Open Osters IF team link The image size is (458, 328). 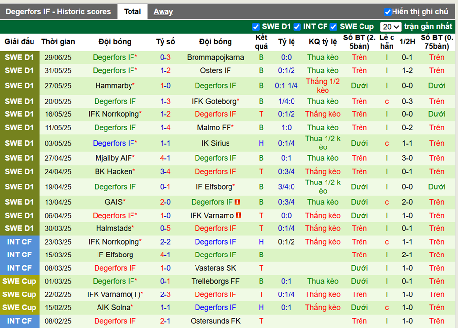point(216,70)
